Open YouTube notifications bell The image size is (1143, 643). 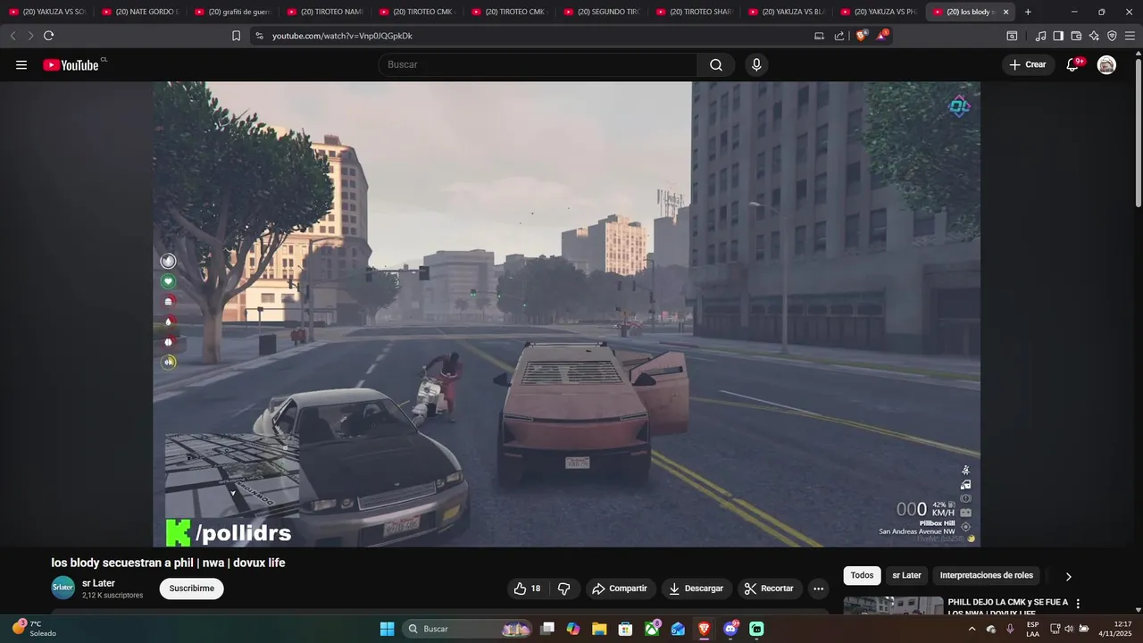[x=1072, y=64]
